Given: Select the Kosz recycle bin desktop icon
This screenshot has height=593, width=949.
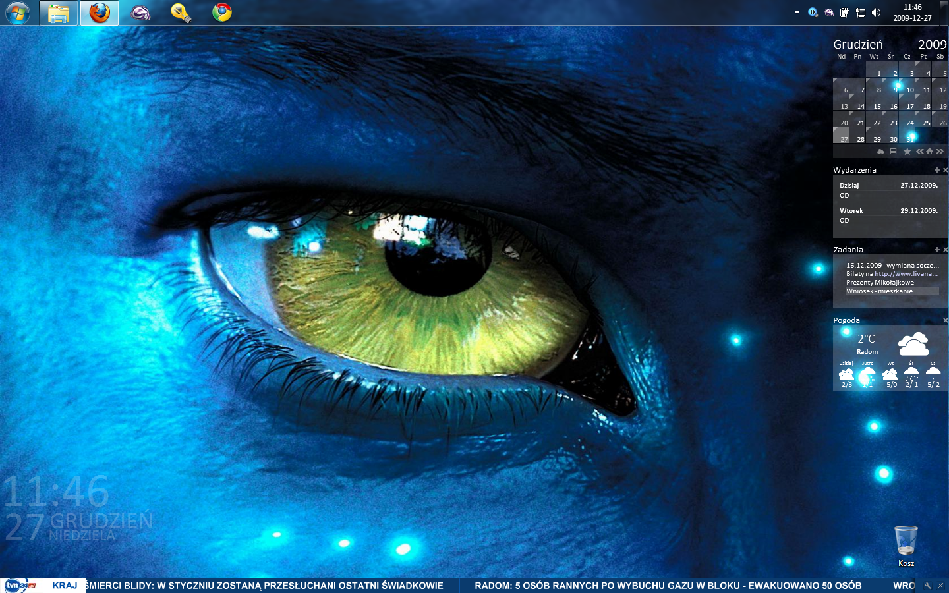Looking at the screenshot, I should (x=906, y=546).
